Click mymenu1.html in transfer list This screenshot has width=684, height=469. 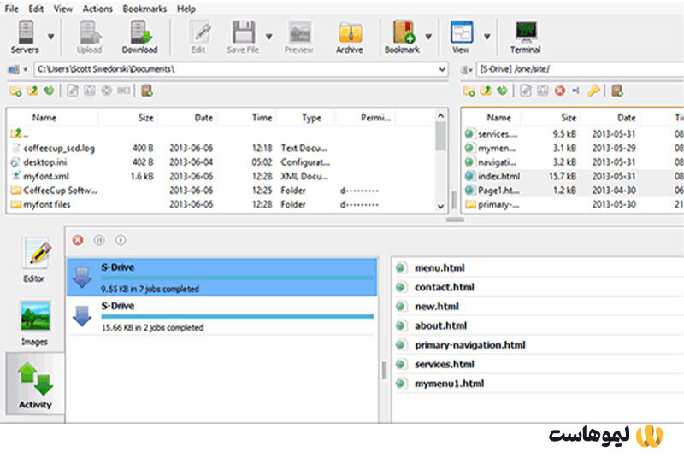449,384
